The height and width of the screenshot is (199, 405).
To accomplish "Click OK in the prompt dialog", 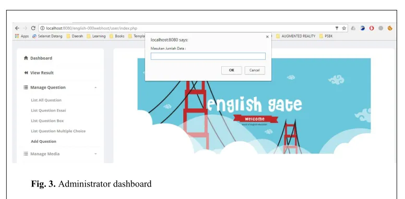I will tap(231, 70).
